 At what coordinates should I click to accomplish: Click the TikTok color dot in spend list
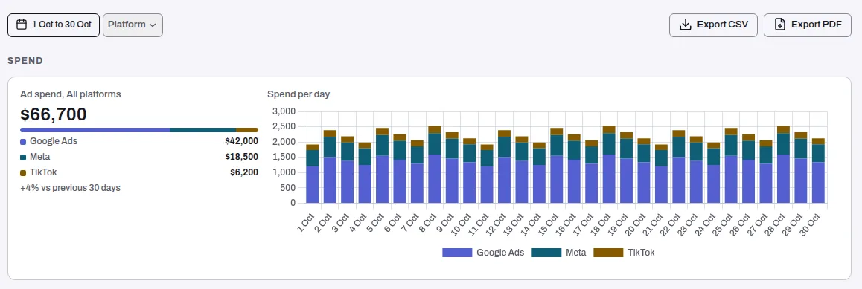click(x=23, y=173)
